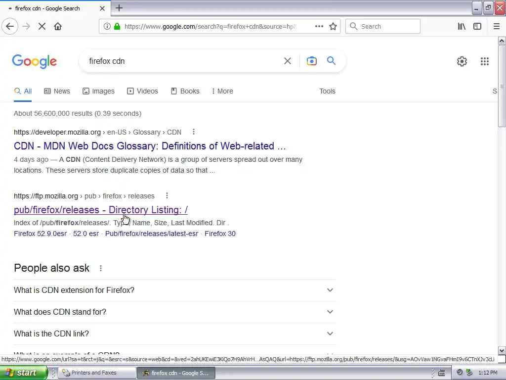Click the forward navigation arrow
Viewport: 506px width, 380px height.
click(26, 26)
